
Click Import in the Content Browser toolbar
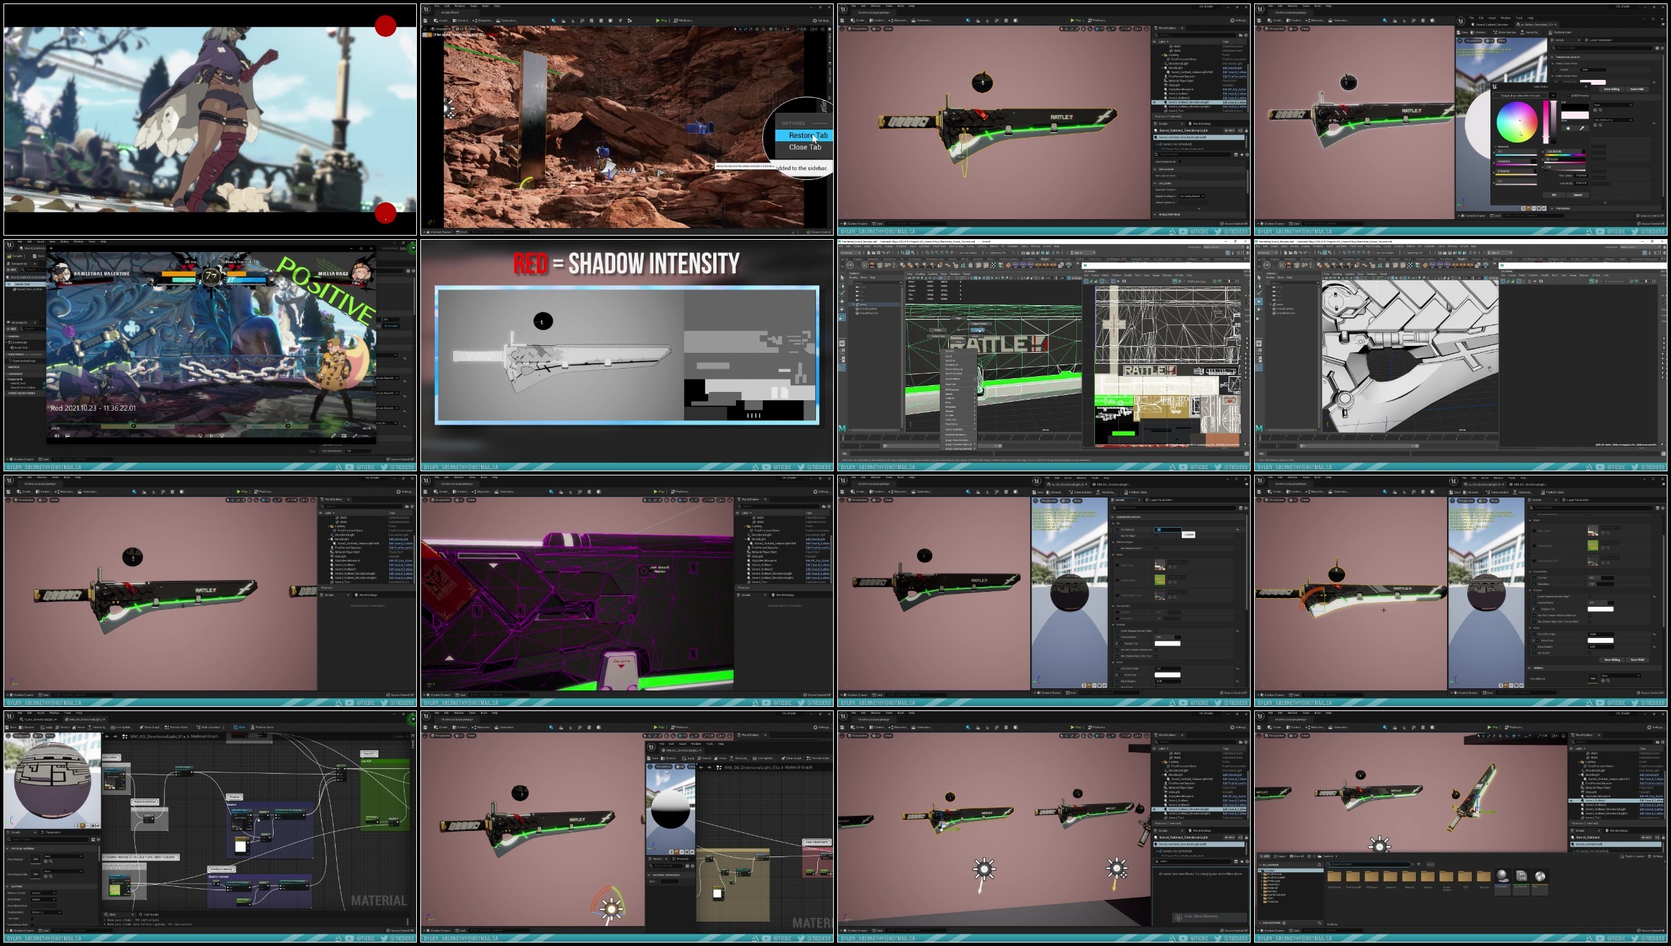(x=1280, y=856)
